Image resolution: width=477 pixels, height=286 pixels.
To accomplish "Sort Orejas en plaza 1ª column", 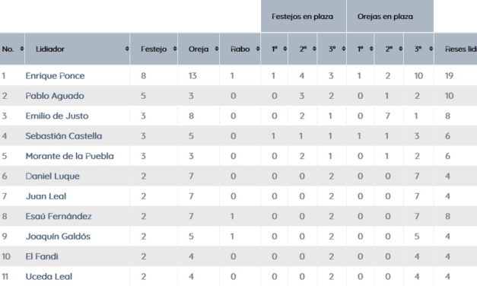I will tap(371, 49).
